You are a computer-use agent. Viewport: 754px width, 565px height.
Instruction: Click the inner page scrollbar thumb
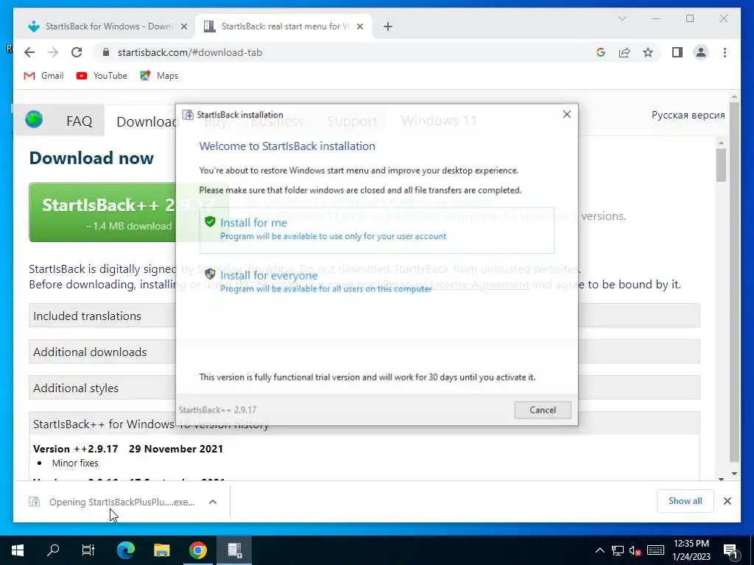pyautogui.click(x=720, y=166)
